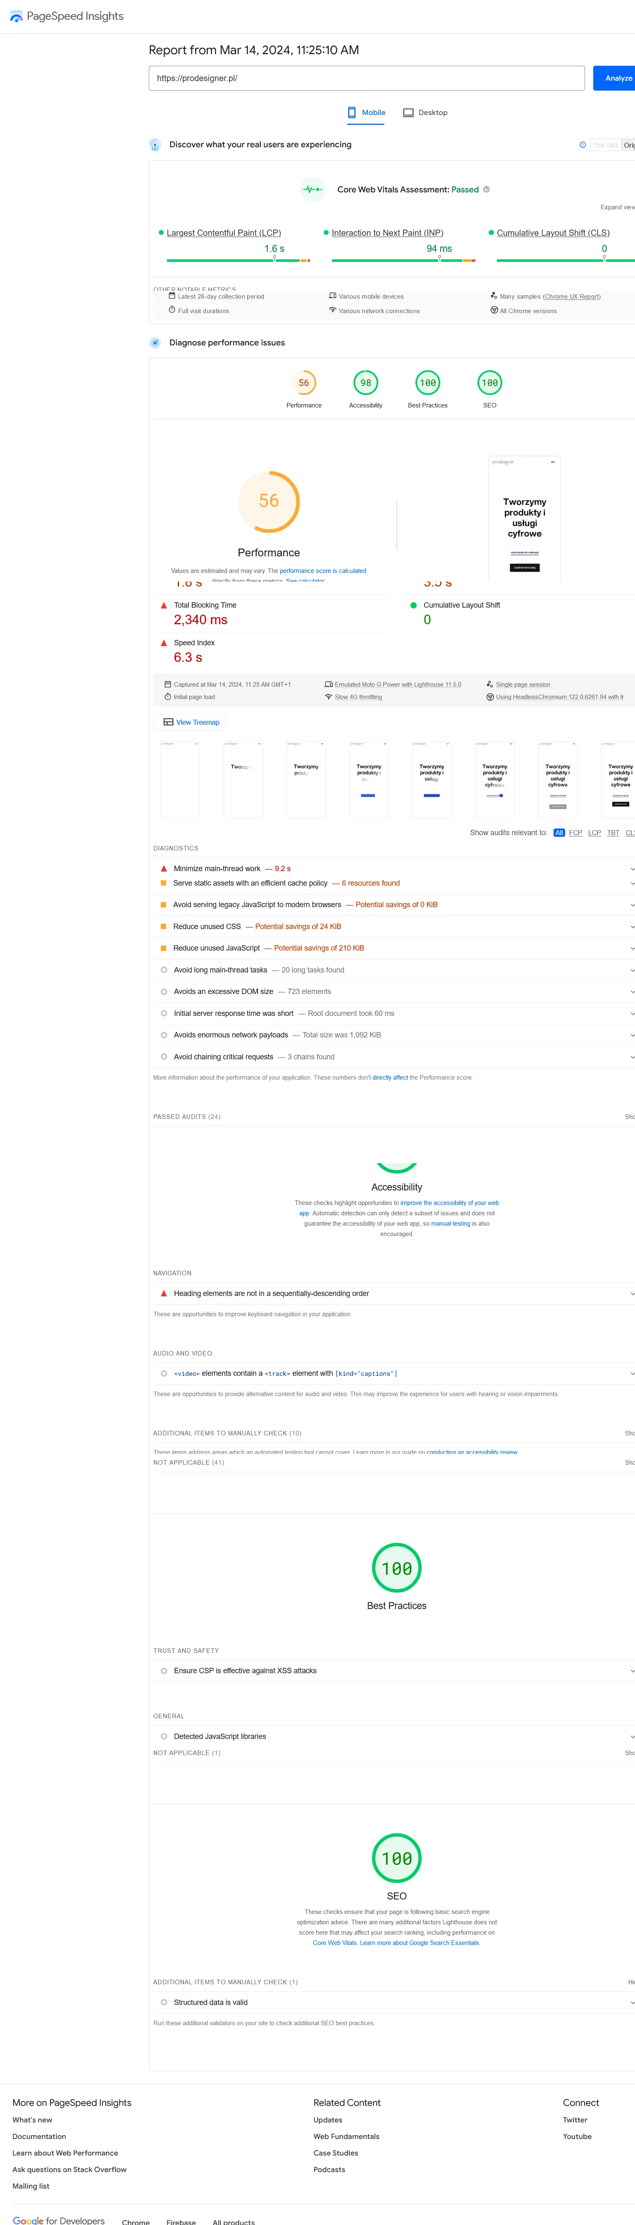Open the Chrome UX Report link
The width and height of the screenshot is (635, 2225).
tap(571, 296)
